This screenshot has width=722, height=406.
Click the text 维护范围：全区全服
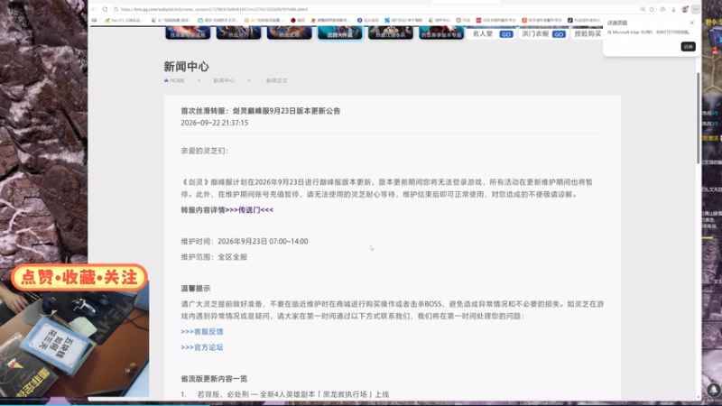tap(214, 257)
